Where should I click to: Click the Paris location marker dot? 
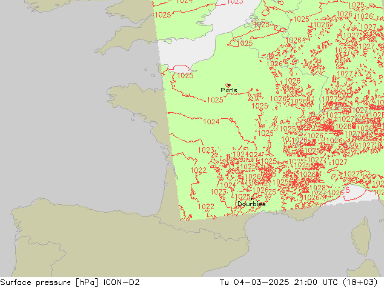click(x=229, y=85)
